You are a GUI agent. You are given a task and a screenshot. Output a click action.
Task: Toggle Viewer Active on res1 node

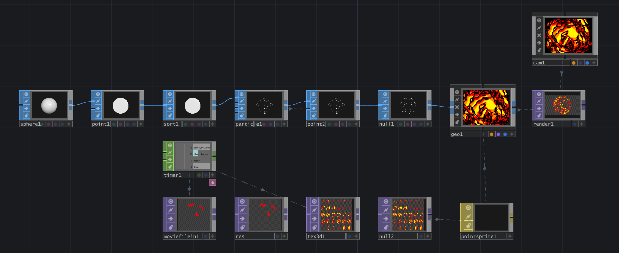coord(242,201)
